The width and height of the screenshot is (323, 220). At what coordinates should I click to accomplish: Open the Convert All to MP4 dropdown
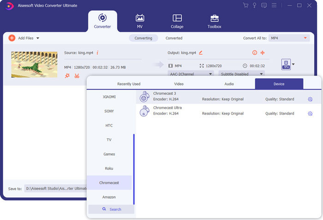point(289,38)
